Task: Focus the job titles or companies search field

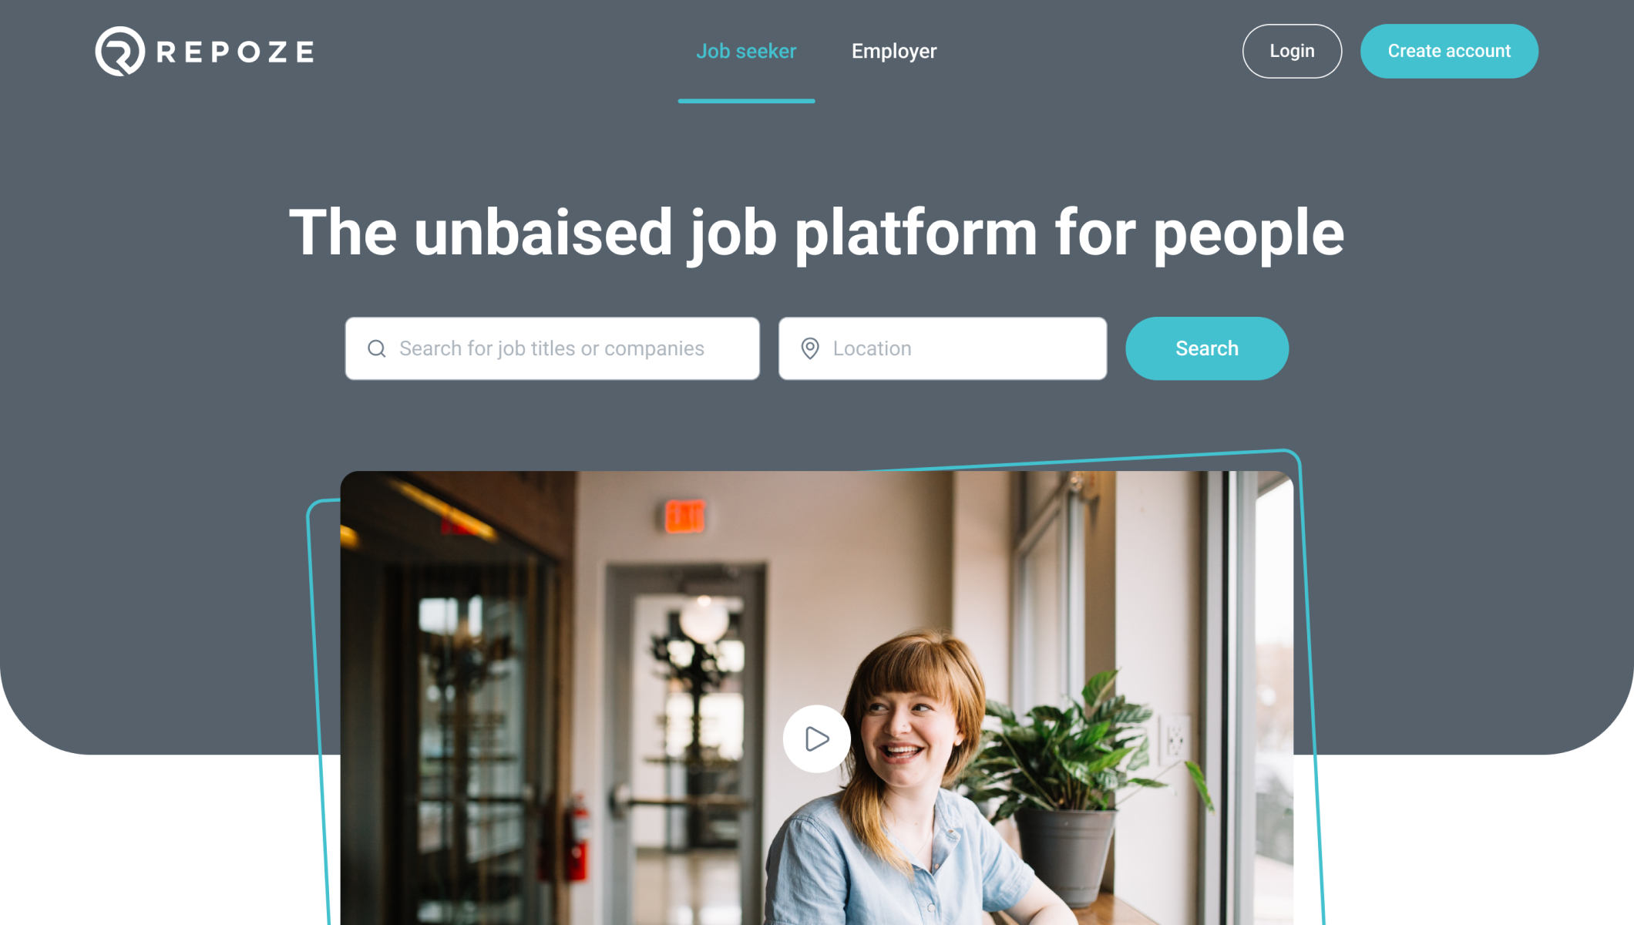Action: (x=553, y=348)
